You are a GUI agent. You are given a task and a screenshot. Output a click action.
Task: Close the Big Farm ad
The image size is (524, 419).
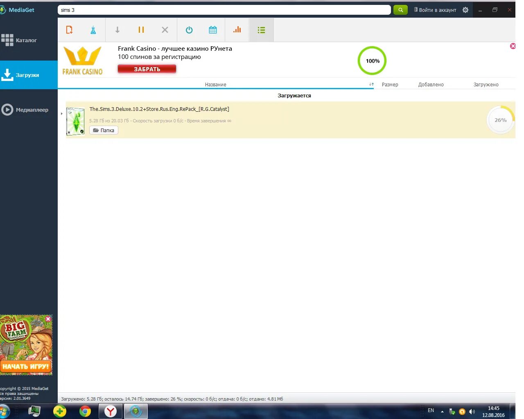coord(48,319)
